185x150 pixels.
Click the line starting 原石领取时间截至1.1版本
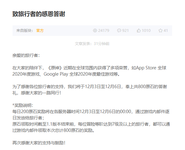click(x=91, y=124)
